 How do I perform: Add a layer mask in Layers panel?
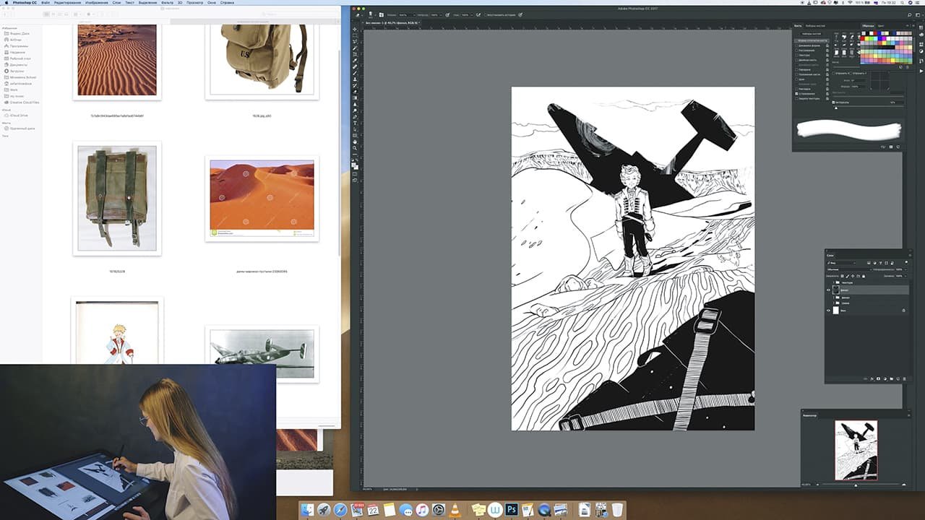coord(879,378)
